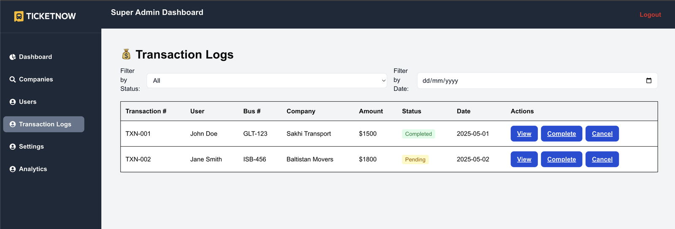View transaction TXN-002
The image size is (675, 229).
click(x=524, y=159)
